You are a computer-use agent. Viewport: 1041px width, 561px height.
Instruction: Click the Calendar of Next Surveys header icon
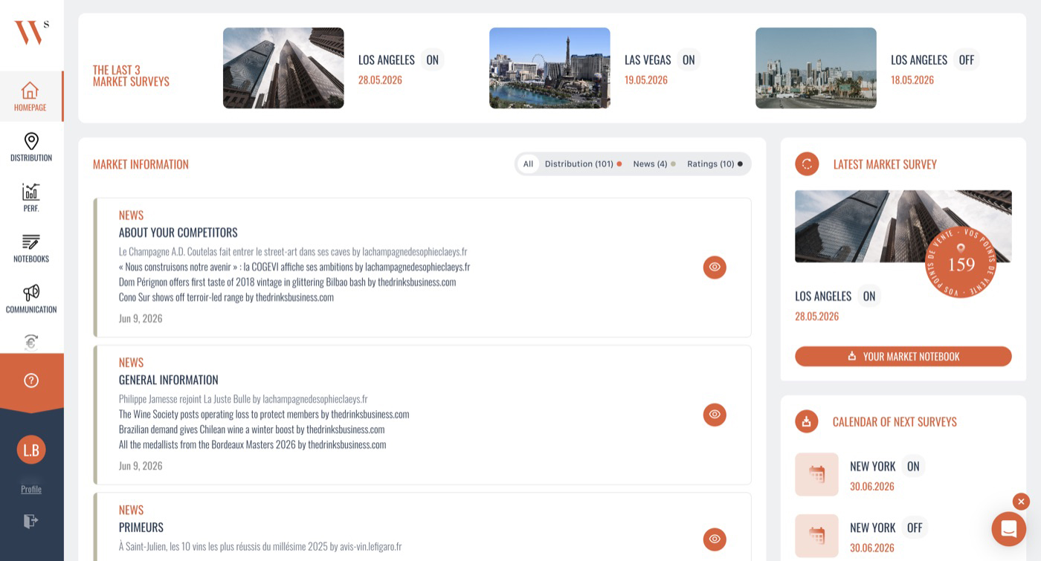[x=807, y=421]
